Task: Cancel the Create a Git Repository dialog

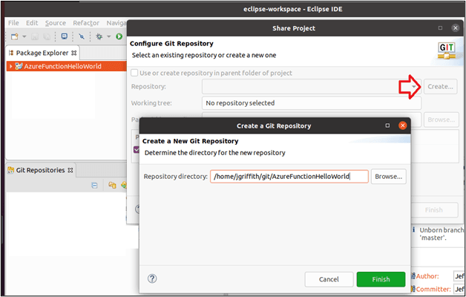Action: (x=329, y=279)
